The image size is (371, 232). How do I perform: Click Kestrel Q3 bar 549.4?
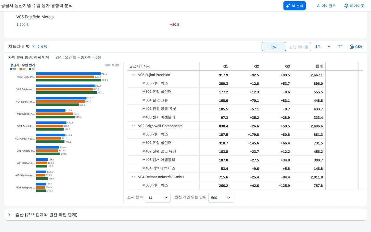point(55,117)
